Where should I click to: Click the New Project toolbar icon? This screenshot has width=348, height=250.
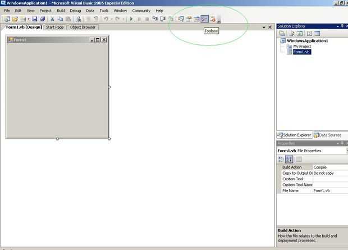[x=7, y=19]
